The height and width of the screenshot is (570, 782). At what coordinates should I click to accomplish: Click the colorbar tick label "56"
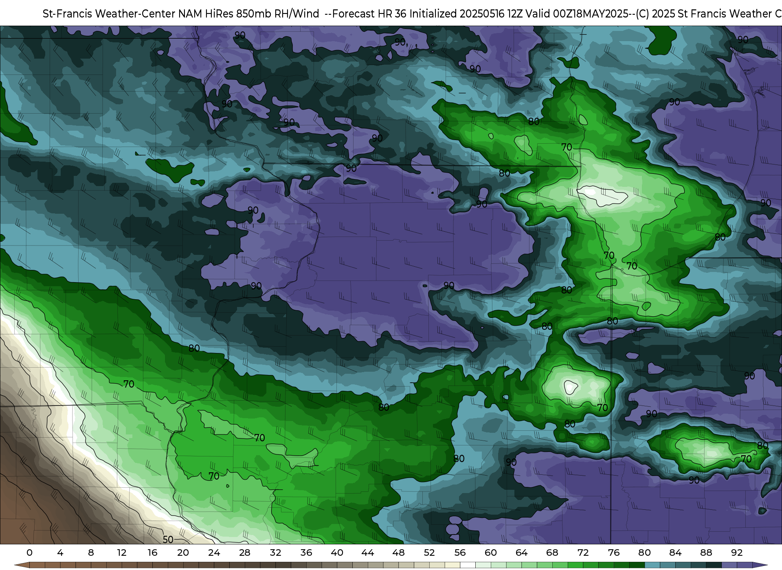(x=460, y=553)
